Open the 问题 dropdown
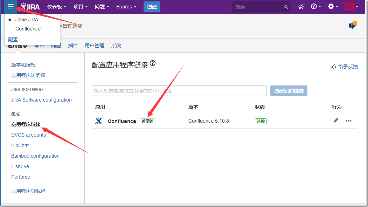This screenshot has height=207, width=368. tap(102, 7)
